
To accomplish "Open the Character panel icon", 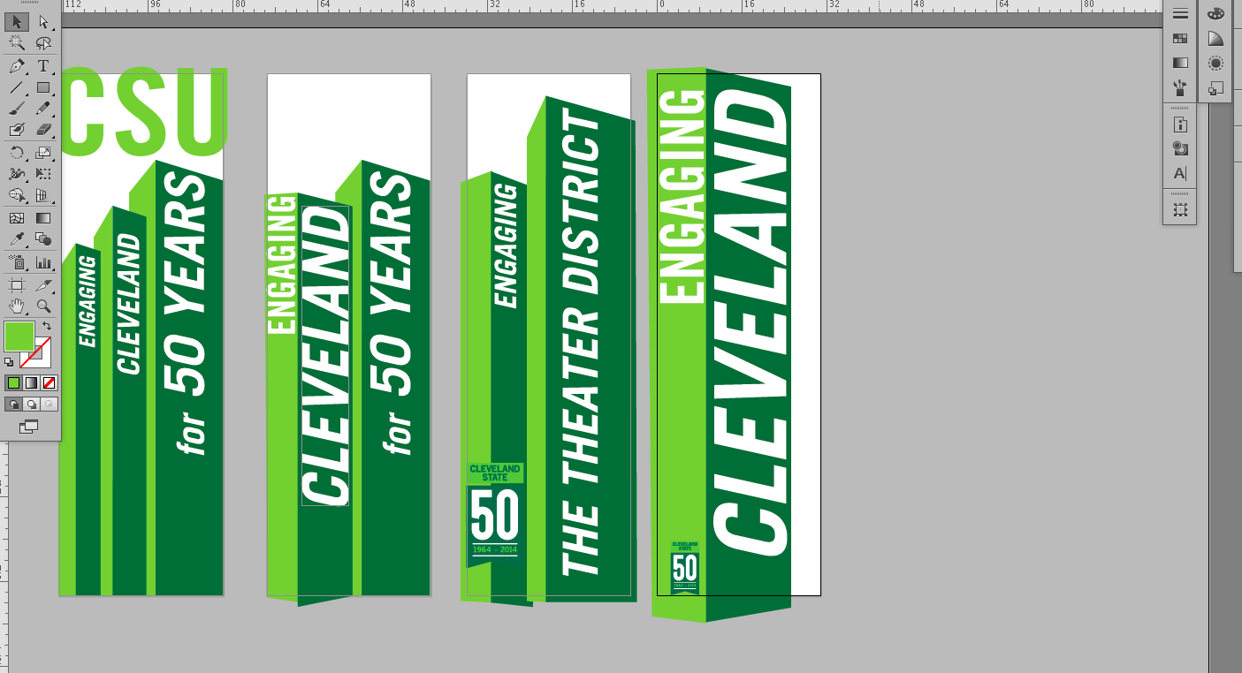I will [x=1179, y=170].
